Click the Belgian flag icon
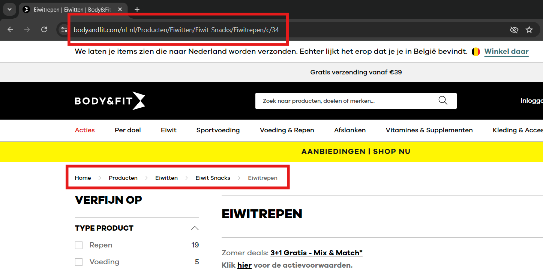 pos(475,52)
